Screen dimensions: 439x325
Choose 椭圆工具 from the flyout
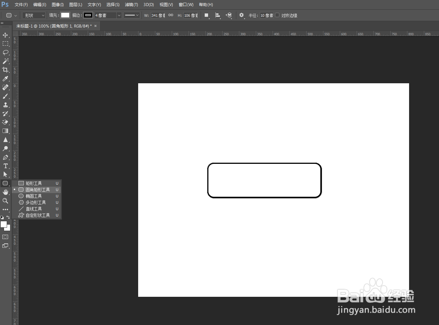coord(37,196)
